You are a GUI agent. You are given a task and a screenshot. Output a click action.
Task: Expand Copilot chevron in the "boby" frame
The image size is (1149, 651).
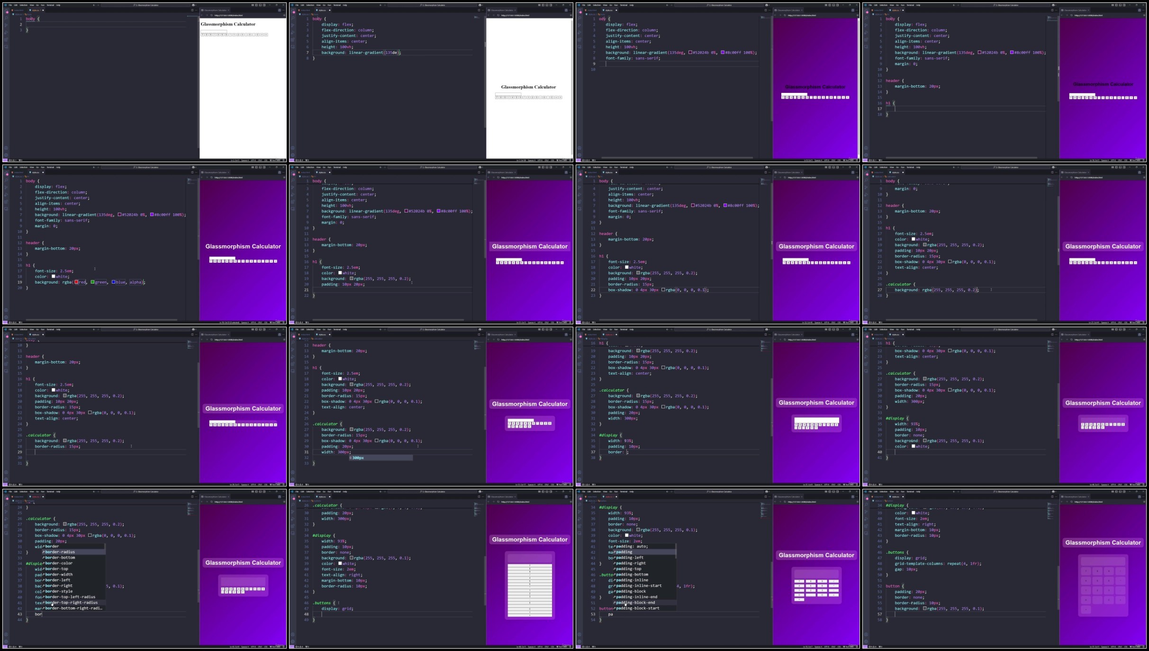pos(196,5)
